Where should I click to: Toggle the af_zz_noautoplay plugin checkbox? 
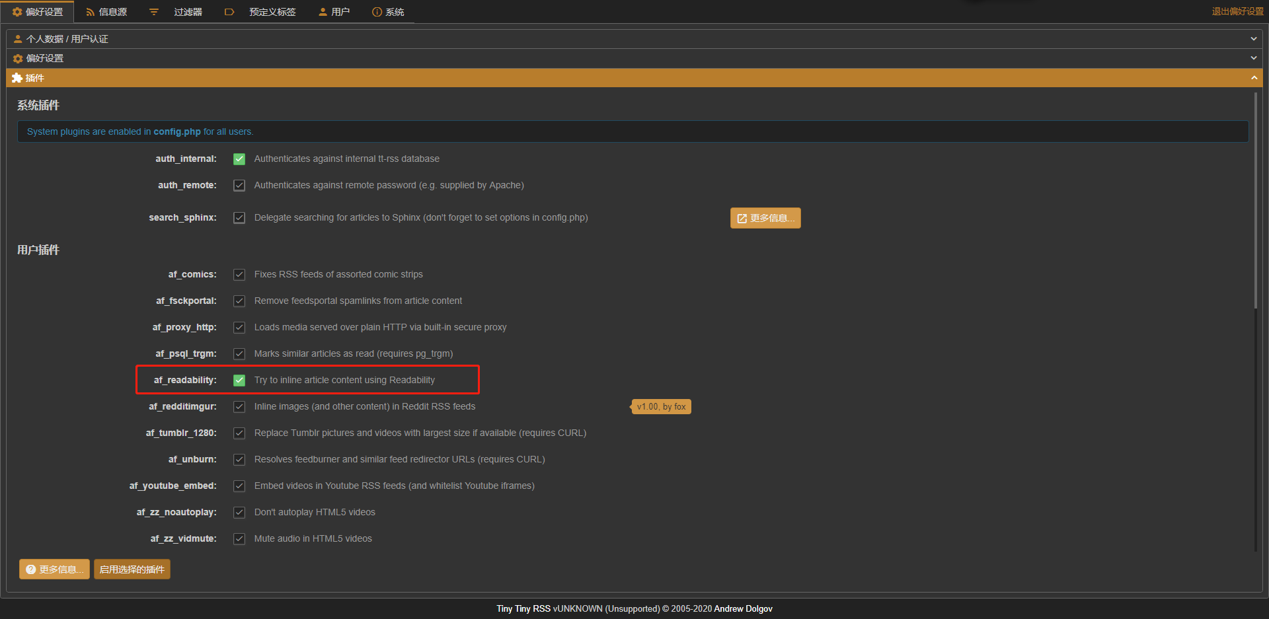[239, 513]
